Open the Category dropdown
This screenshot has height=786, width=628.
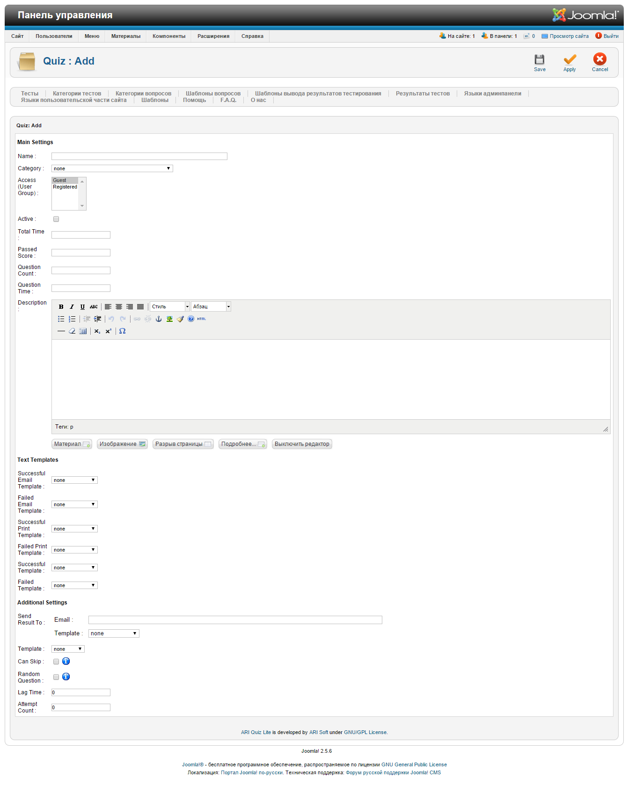pos(112,168)
